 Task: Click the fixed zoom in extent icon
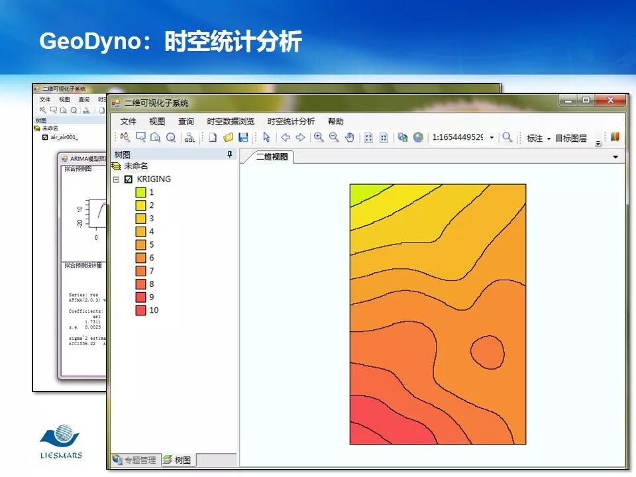click(x=368, y=138)
